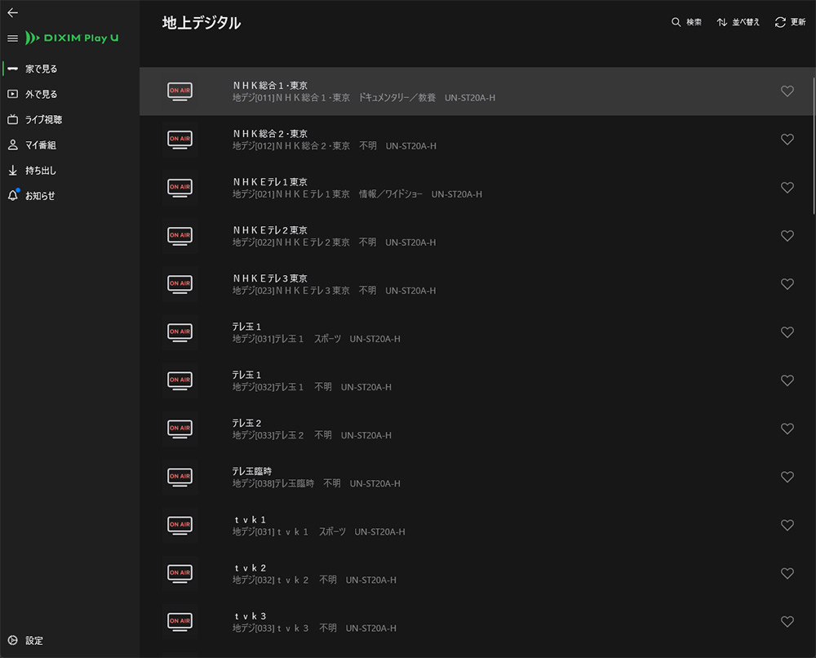Toggle heart for NHKEテレ1東京
Image resolution: width=816 pixels, height=658 pixels.
click(x=787, y=188)
